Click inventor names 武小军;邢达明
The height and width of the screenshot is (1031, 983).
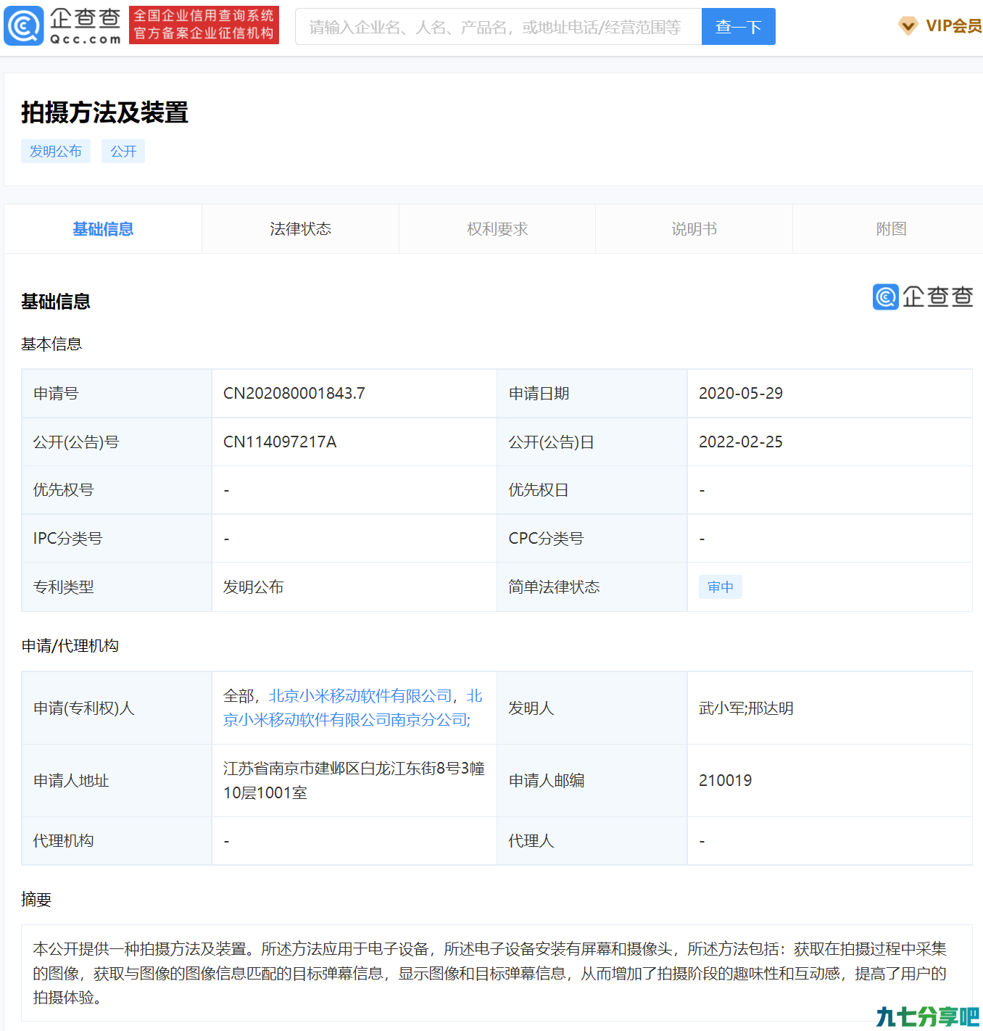746,708
